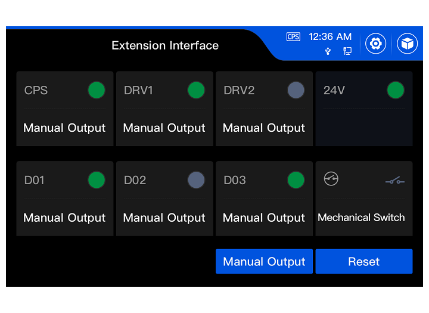Click the Reset button

[364, 261]
